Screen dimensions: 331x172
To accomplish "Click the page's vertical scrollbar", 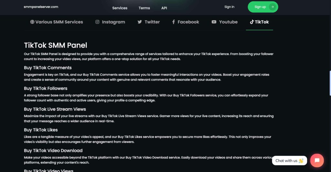I will click(x=330, y=83).
